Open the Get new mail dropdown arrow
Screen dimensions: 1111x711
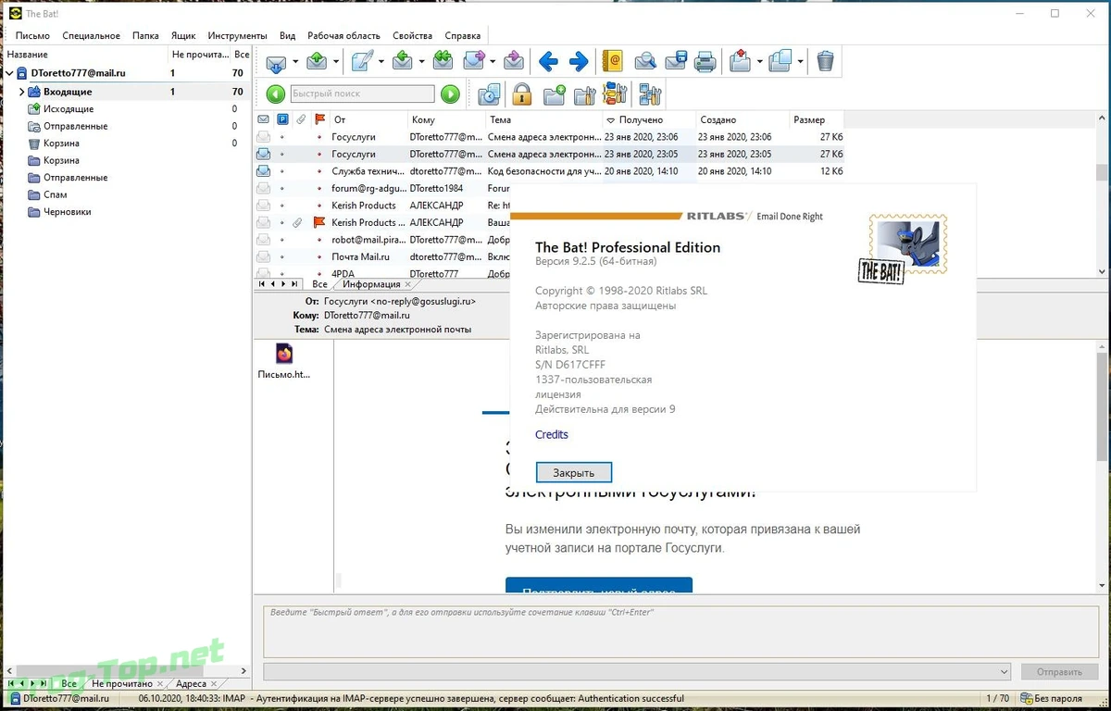tap(295, 62)
